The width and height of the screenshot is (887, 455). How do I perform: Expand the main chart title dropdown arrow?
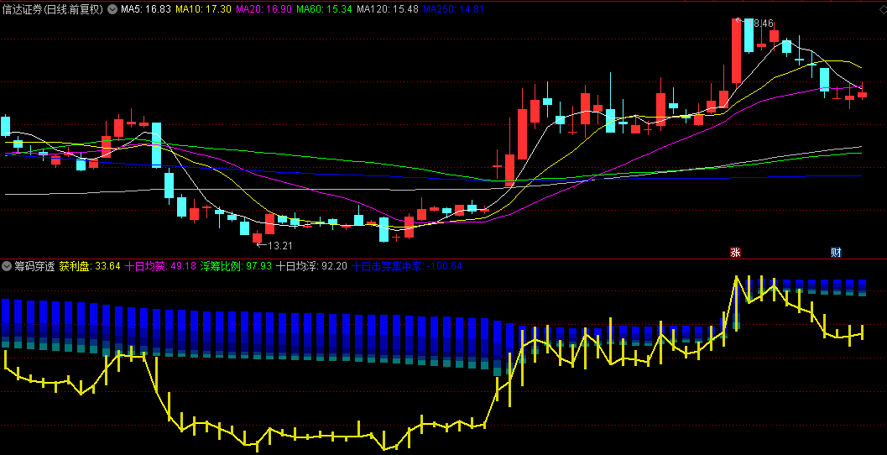tap(112, 9)
